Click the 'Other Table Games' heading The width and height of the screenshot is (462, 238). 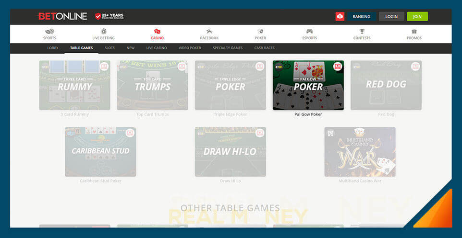[x=230, y=208]
